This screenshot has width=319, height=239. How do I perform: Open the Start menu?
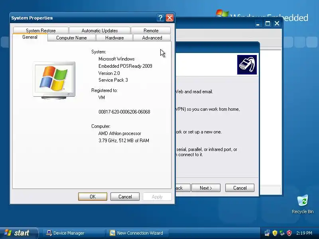[18, 233]
